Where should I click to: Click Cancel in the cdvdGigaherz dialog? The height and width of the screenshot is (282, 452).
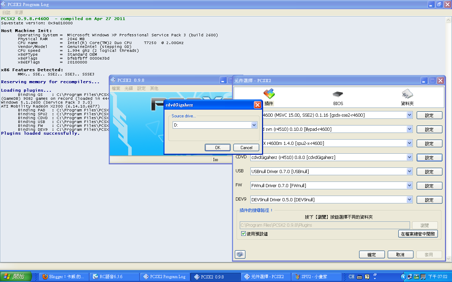246,148
